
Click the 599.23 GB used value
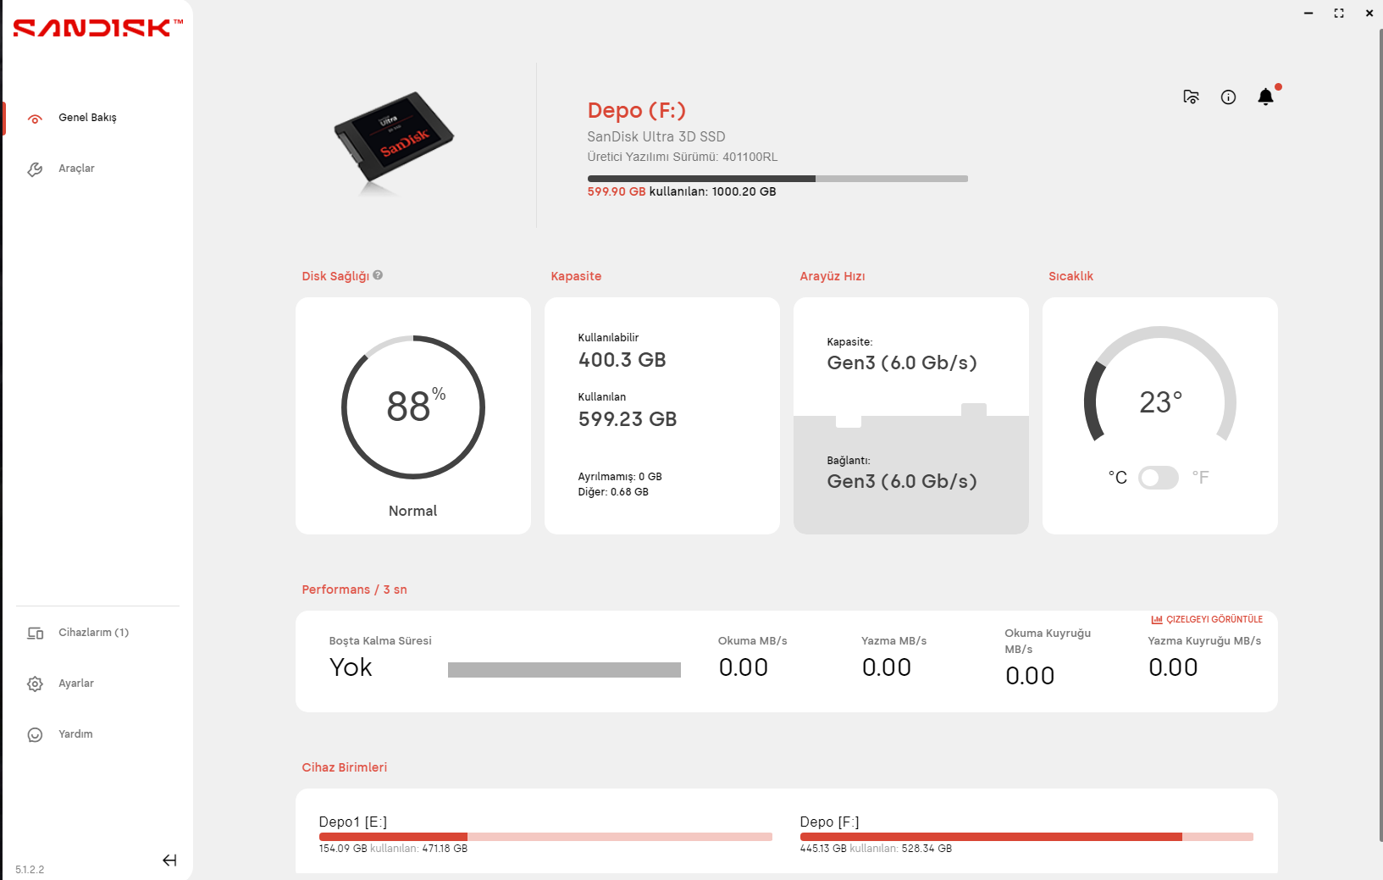(x=628, y=419)
